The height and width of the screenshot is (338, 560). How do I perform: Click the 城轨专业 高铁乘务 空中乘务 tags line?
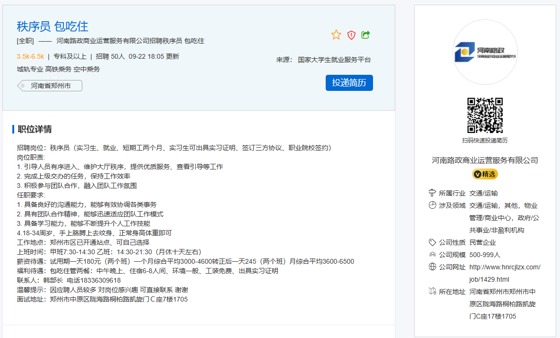coord(58,69)
